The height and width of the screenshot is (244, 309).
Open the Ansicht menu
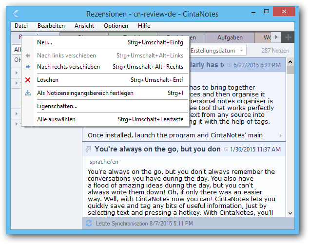tap(84, 26)
